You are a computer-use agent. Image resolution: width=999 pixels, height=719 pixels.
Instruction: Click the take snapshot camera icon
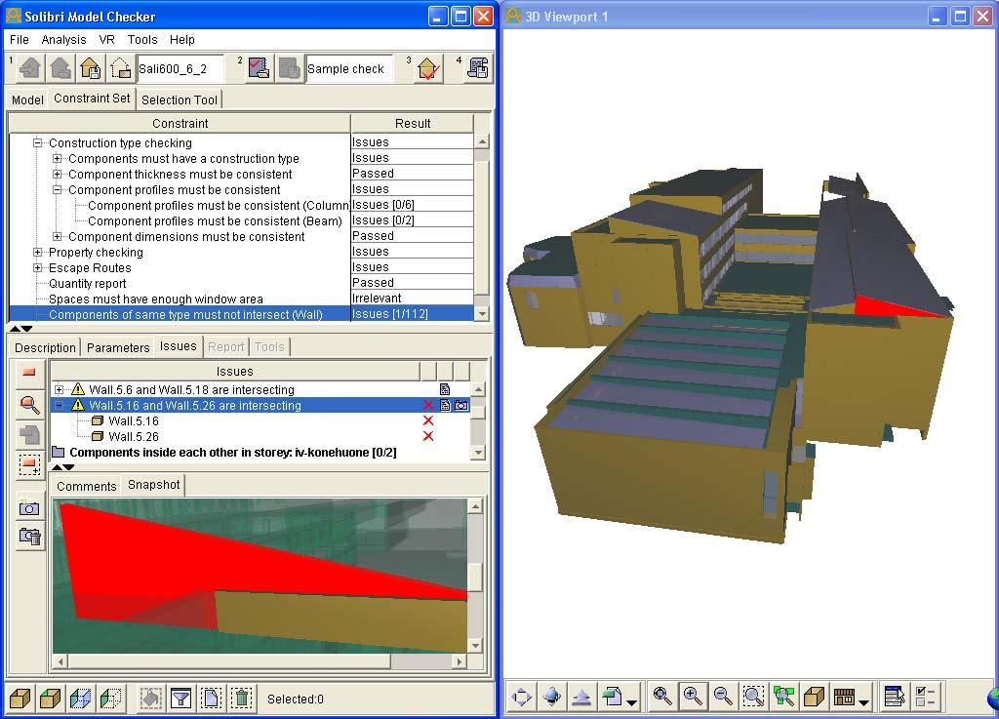29,508
